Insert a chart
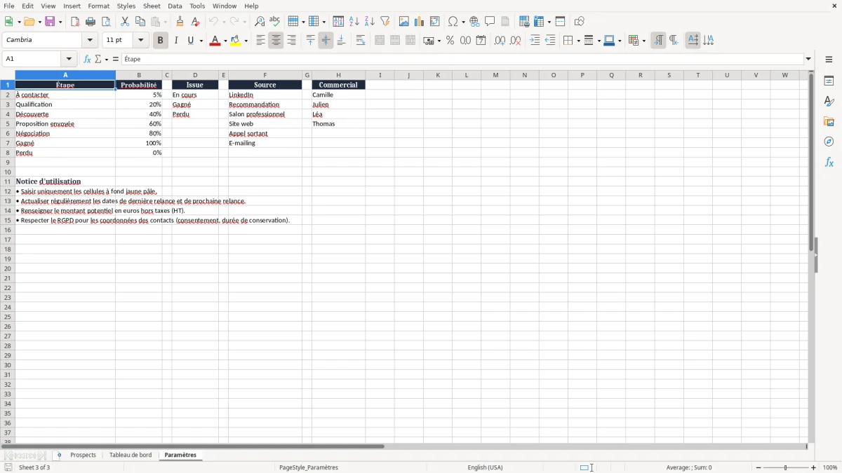 point(420,22)
